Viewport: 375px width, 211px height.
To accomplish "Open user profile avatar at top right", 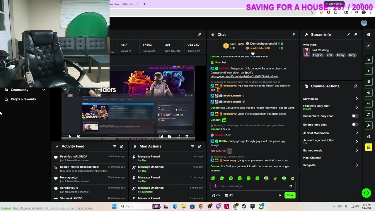I will click(364, 23).
